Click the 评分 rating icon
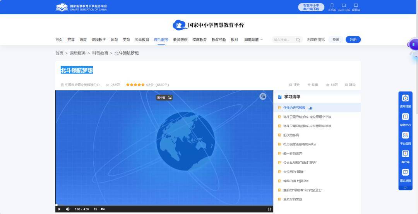 (294, 85)
